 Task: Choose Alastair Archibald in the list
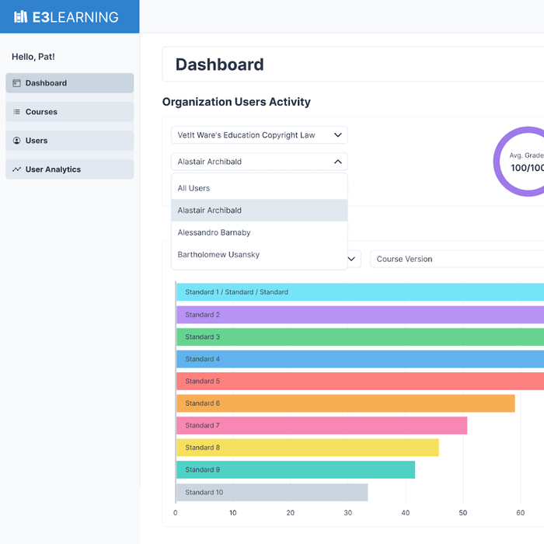[259, 211]
